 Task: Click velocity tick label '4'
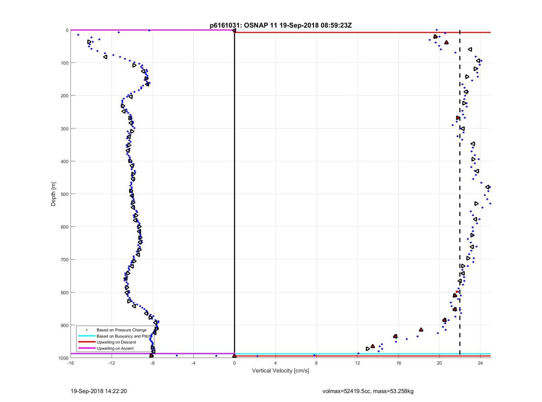[275, 363]
